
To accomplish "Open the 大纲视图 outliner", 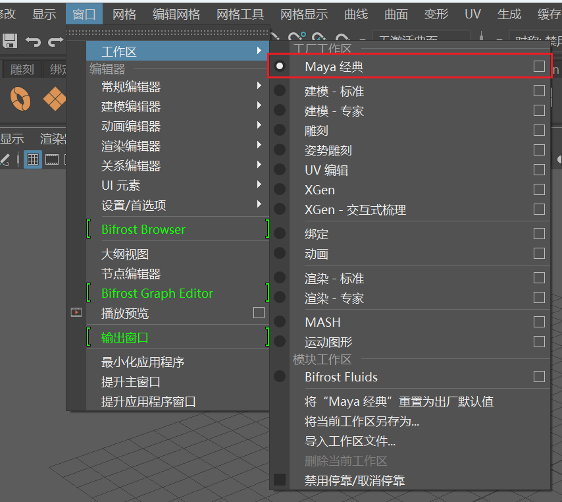I will pos(178,254).
